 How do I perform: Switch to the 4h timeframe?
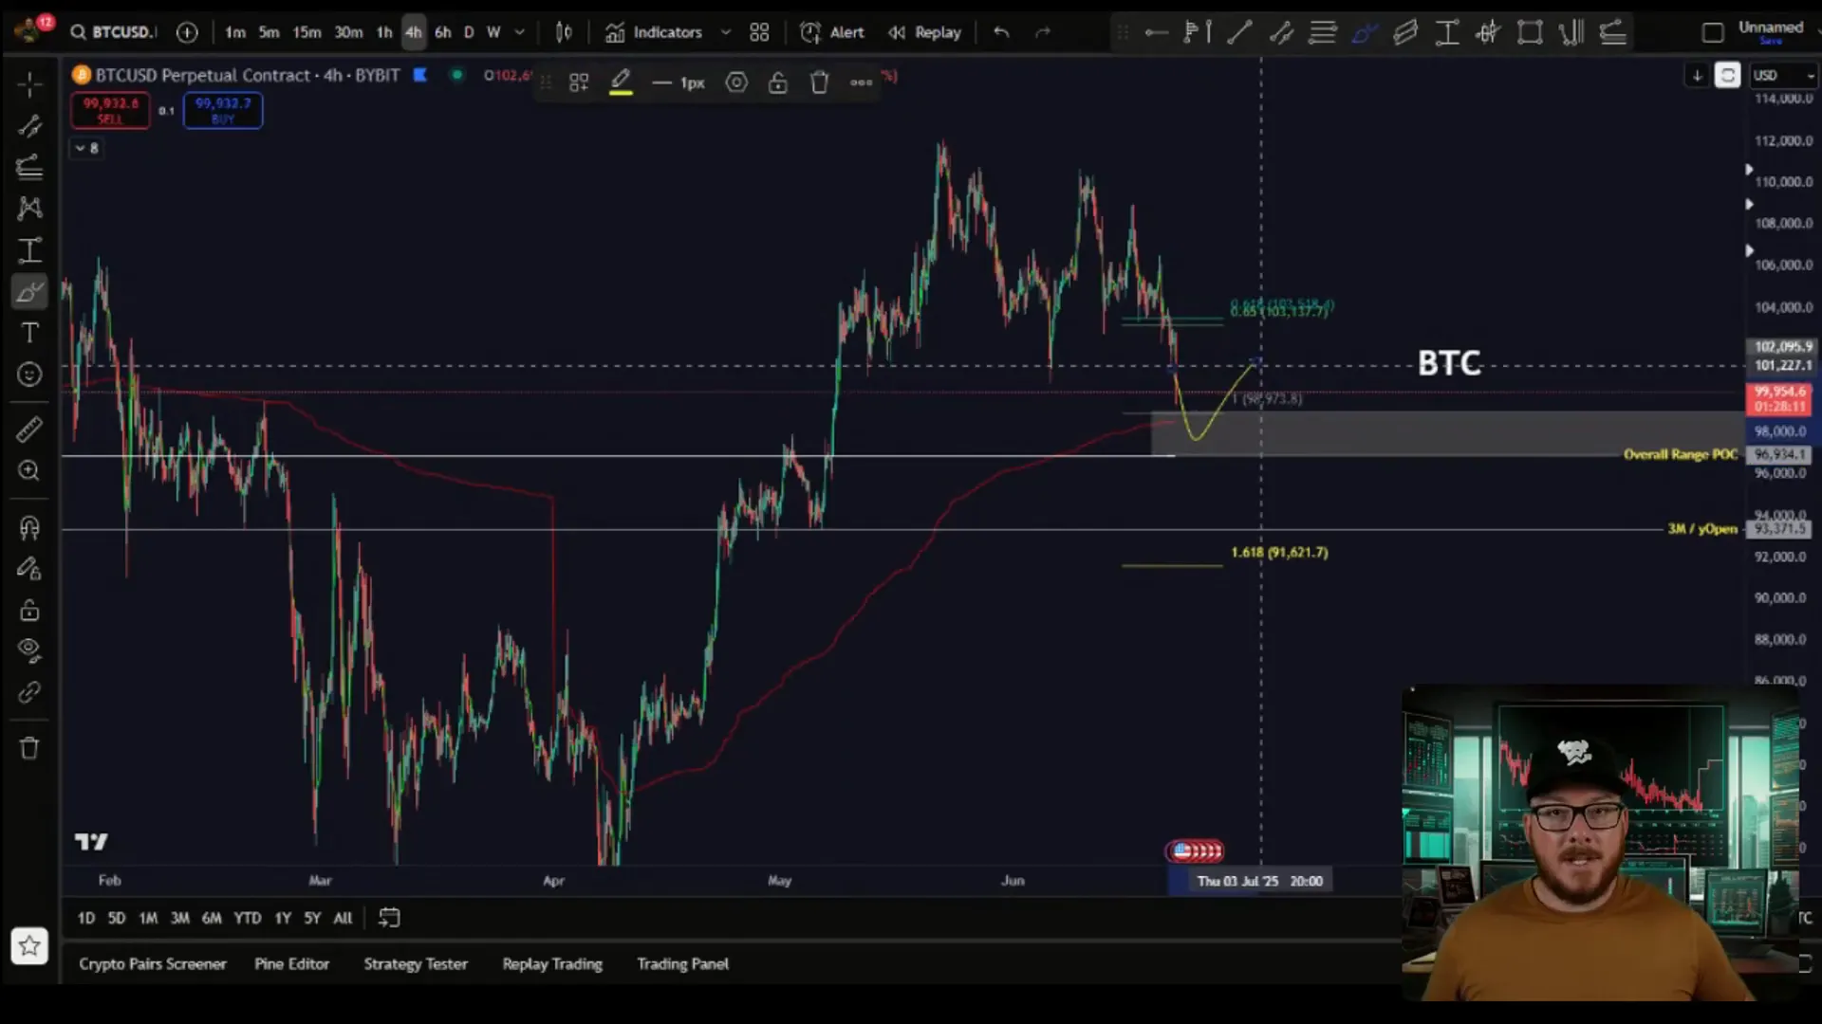click(413, 32)
